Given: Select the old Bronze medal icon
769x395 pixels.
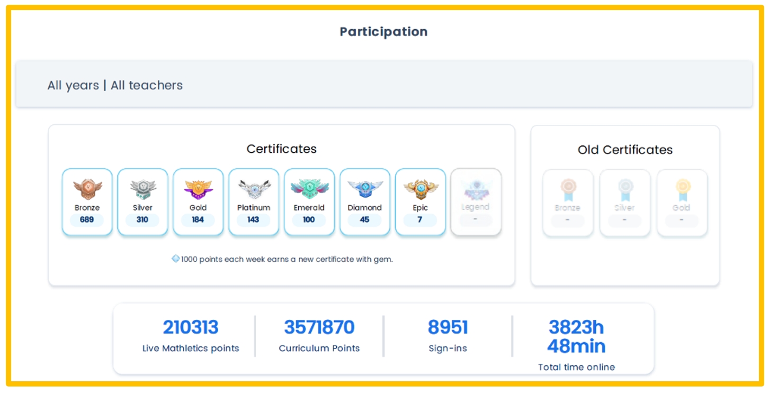Looking at the screenshot, I should [x=568, y=190].
